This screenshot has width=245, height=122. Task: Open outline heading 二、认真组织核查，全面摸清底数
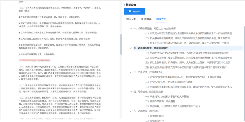(x=151, y=48)
